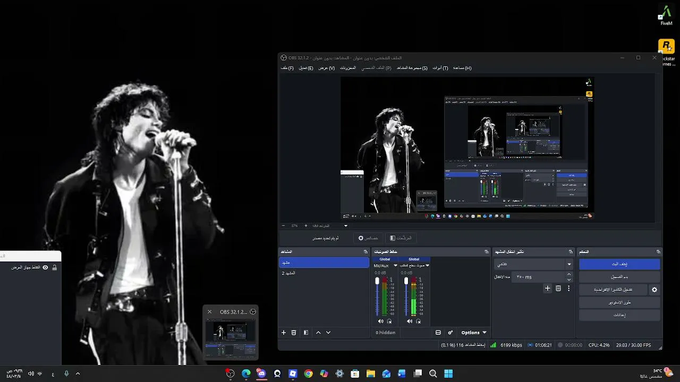Select the first scene in the scenes list
The height and width of the screenshot is (382, 680).
[324, 263]
